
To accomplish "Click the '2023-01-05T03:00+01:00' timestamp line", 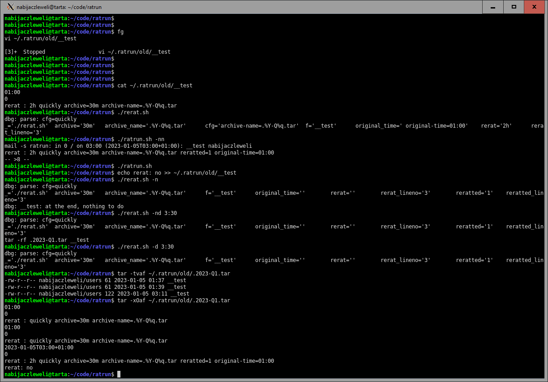I will coord(39,348).
